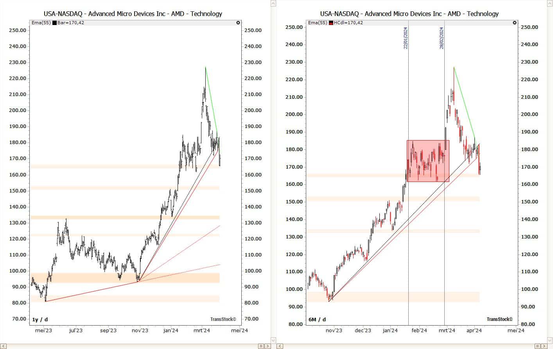Image resolution: width=553 pixels, height=349 pixels.
Task: Click the up arrow on left vertical scrollbar
Action: click(273, 4)
